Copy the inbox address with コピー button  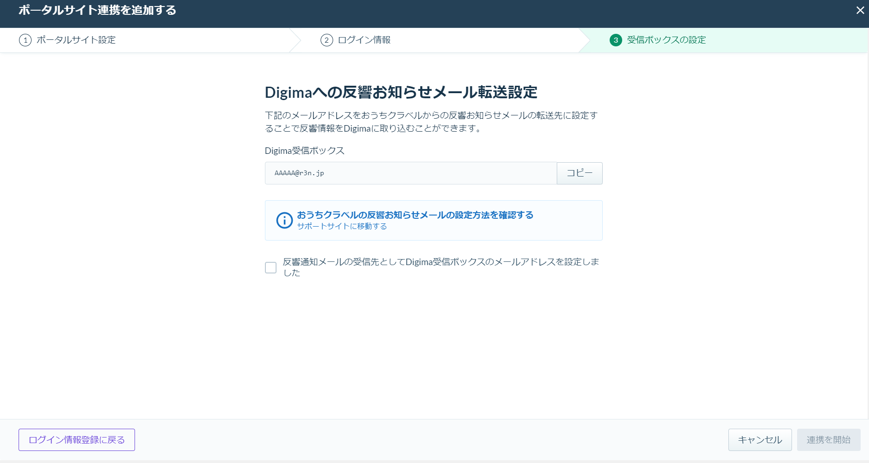579,173
